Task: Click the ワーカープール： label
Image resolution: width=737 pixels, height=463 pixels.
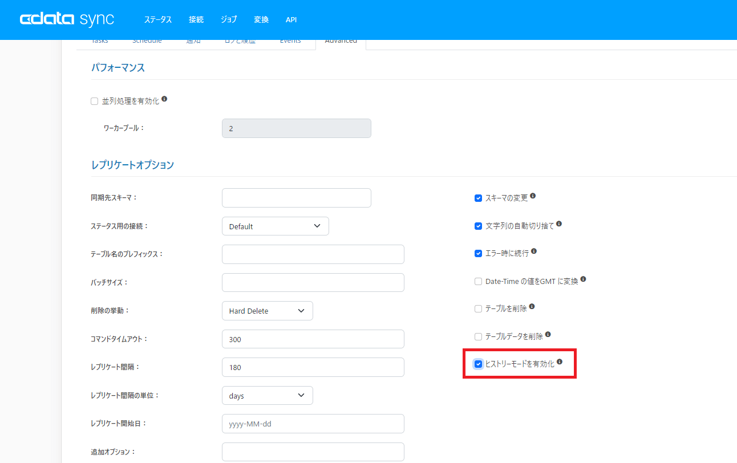Action: 124,128
